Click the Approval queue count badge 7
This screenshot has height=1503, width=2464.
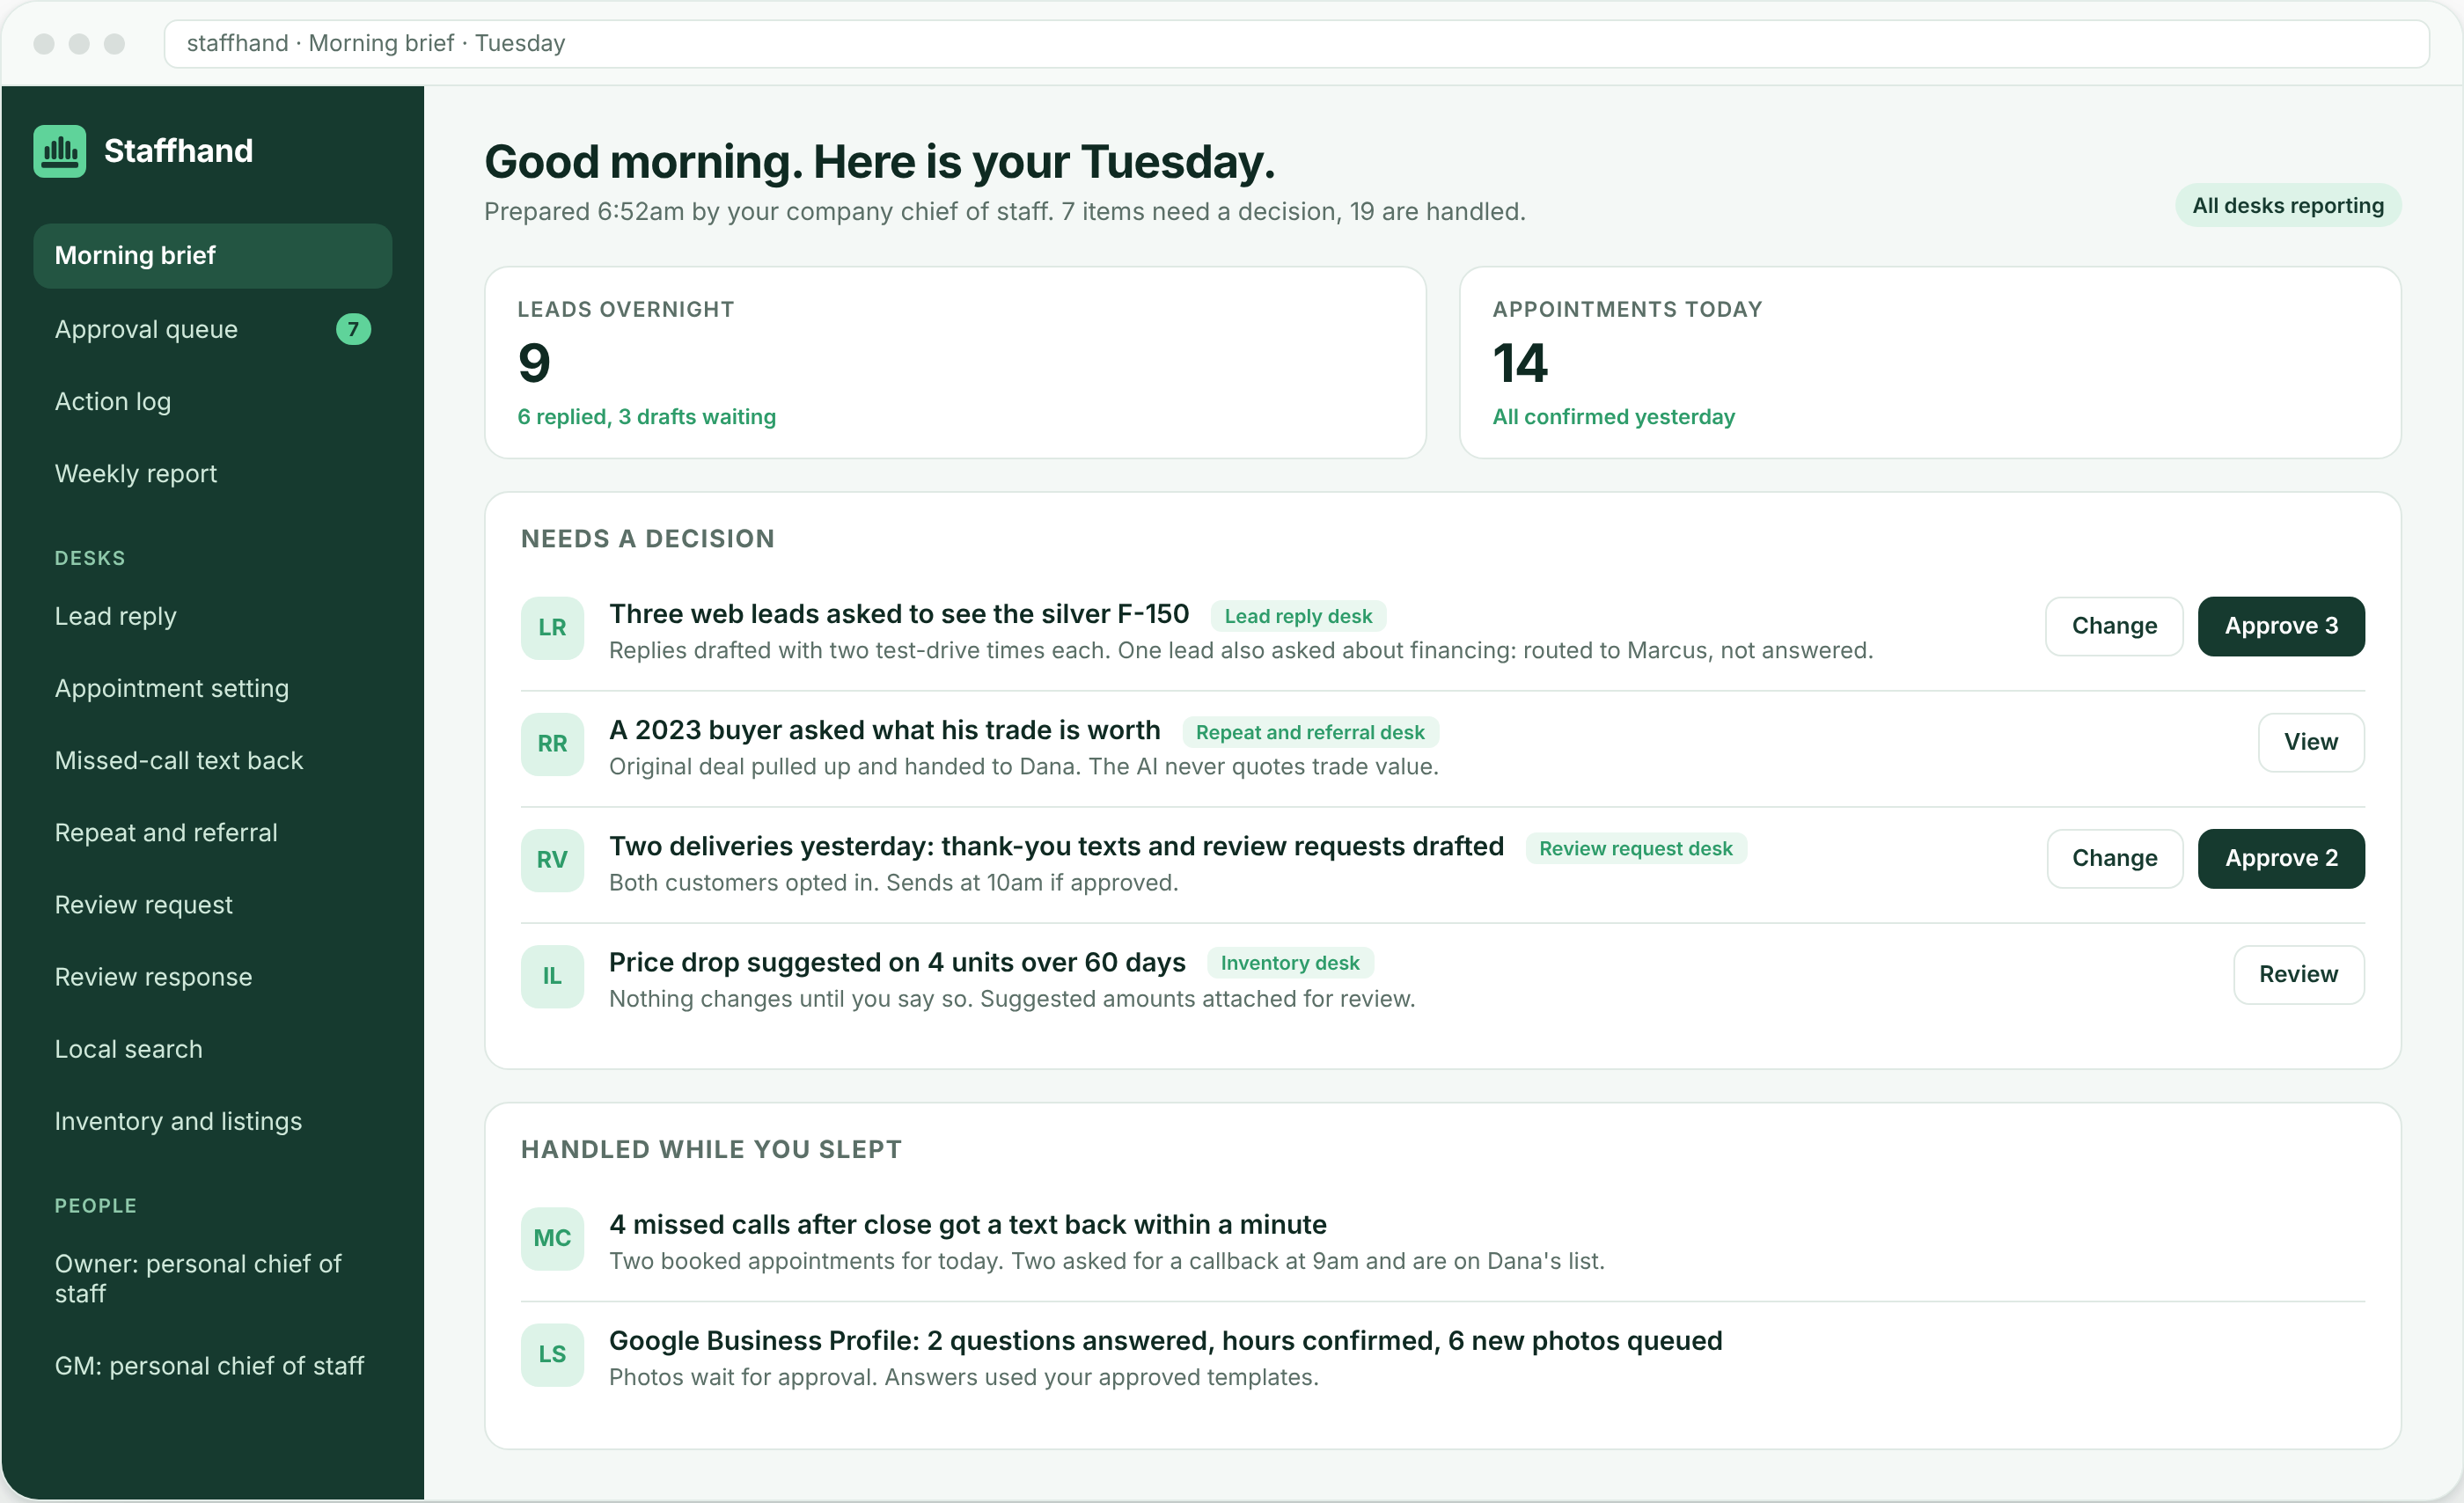(x=353, y=329)
